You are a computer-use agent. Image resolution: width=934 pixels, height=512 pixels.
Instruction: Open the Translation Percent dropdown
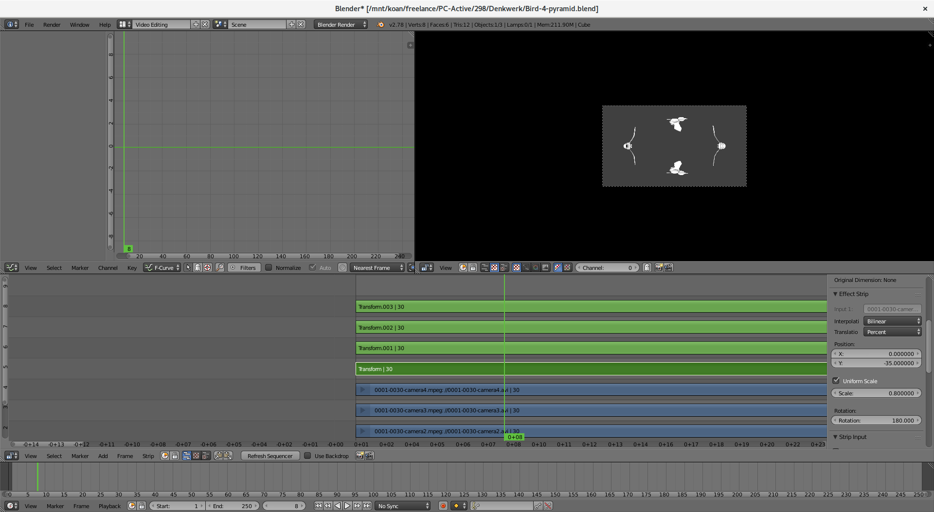pyautogui.click(x=893, y=332)
